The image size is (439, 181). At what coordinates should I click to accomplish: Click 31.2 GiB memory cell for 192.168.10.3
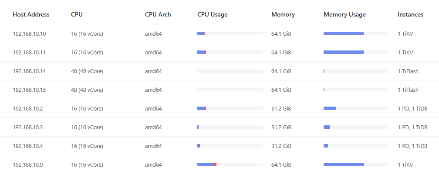tap(281, 127)
